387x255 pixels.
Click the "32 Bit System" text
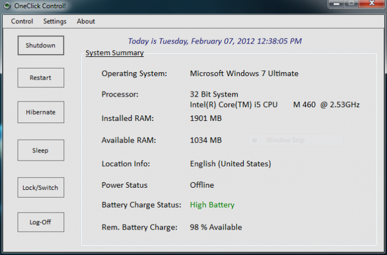[x=214, y=94]
